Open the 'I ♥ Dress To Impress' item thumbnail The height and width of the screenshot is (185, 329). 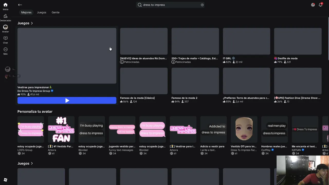pos(305,129)
